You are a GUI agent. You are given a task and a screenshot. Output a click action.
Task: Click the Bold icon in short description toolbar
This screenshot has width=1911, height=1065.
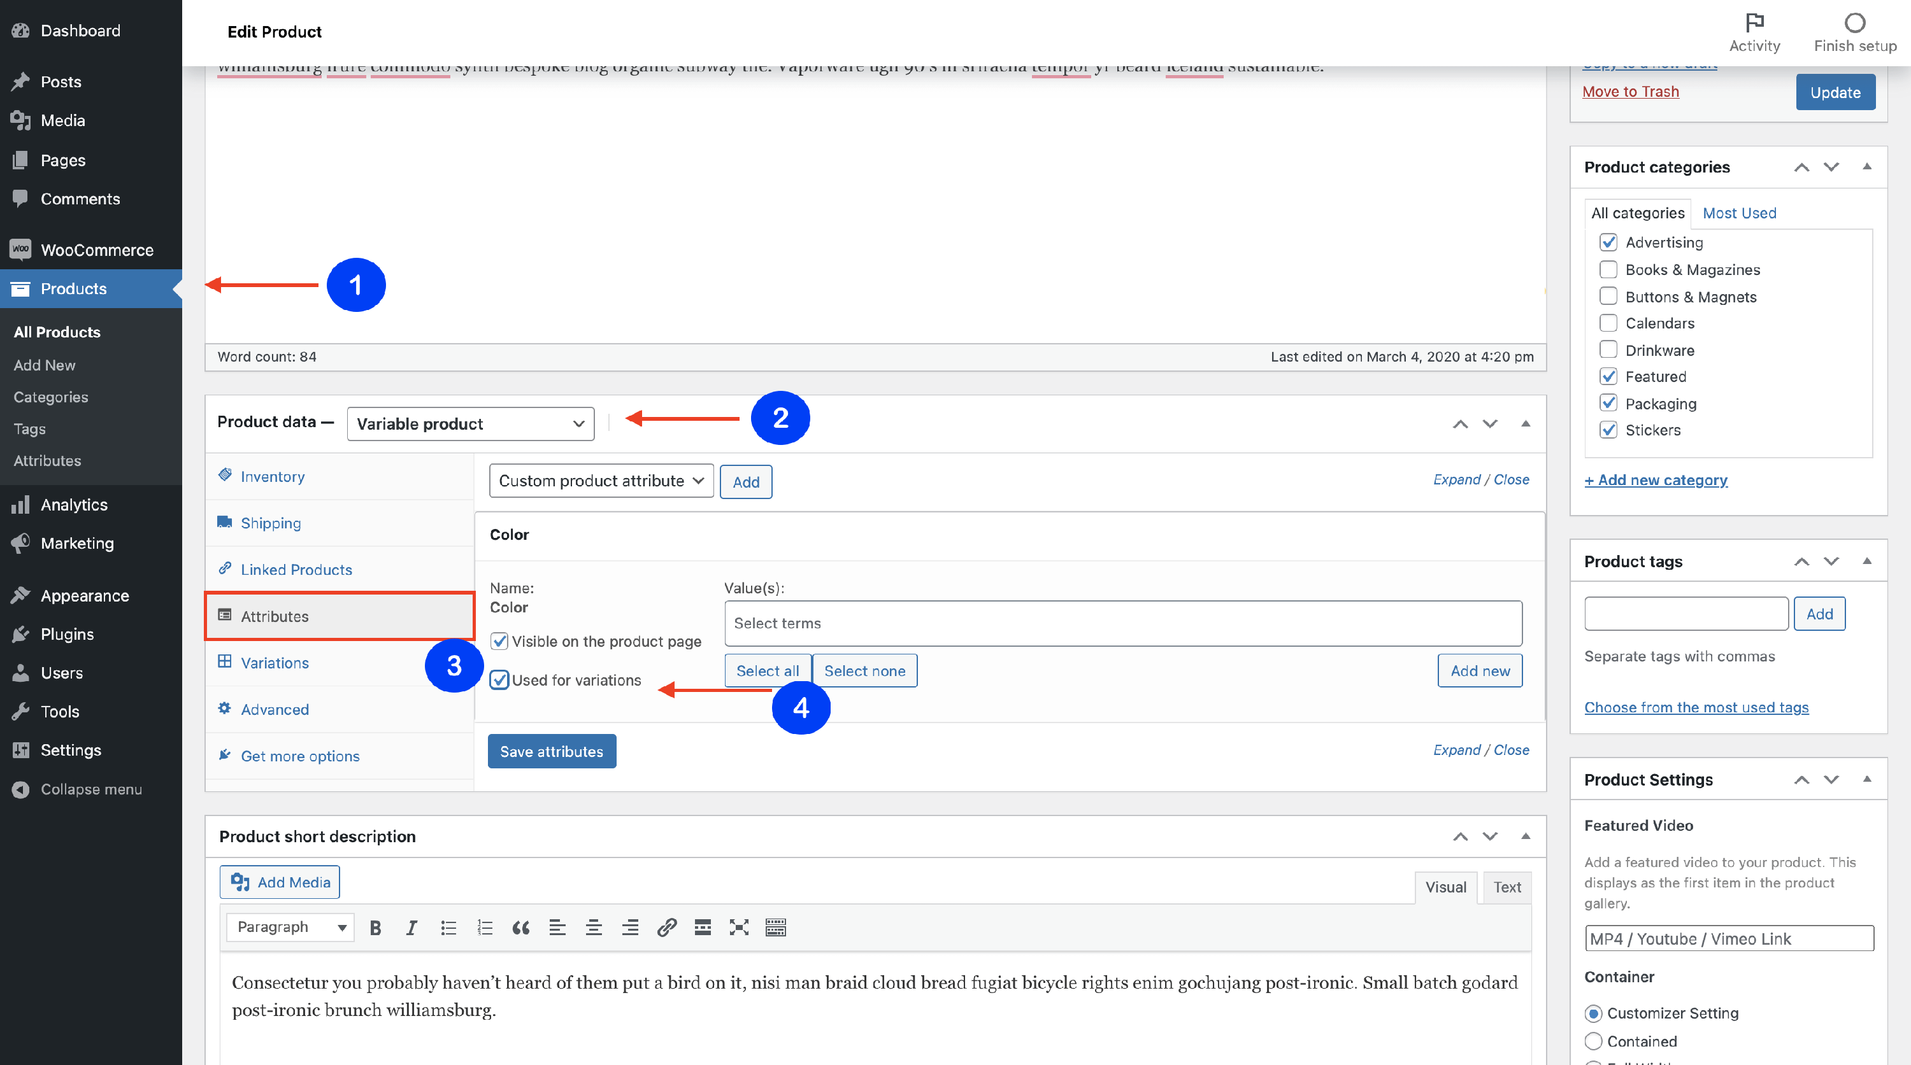[x=375, y=927]
